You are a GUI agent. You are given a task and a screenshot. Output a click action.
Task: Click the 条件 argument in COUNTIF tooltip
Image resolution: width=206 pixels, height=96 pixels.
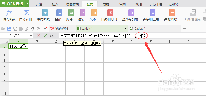(x=95, y=43)
